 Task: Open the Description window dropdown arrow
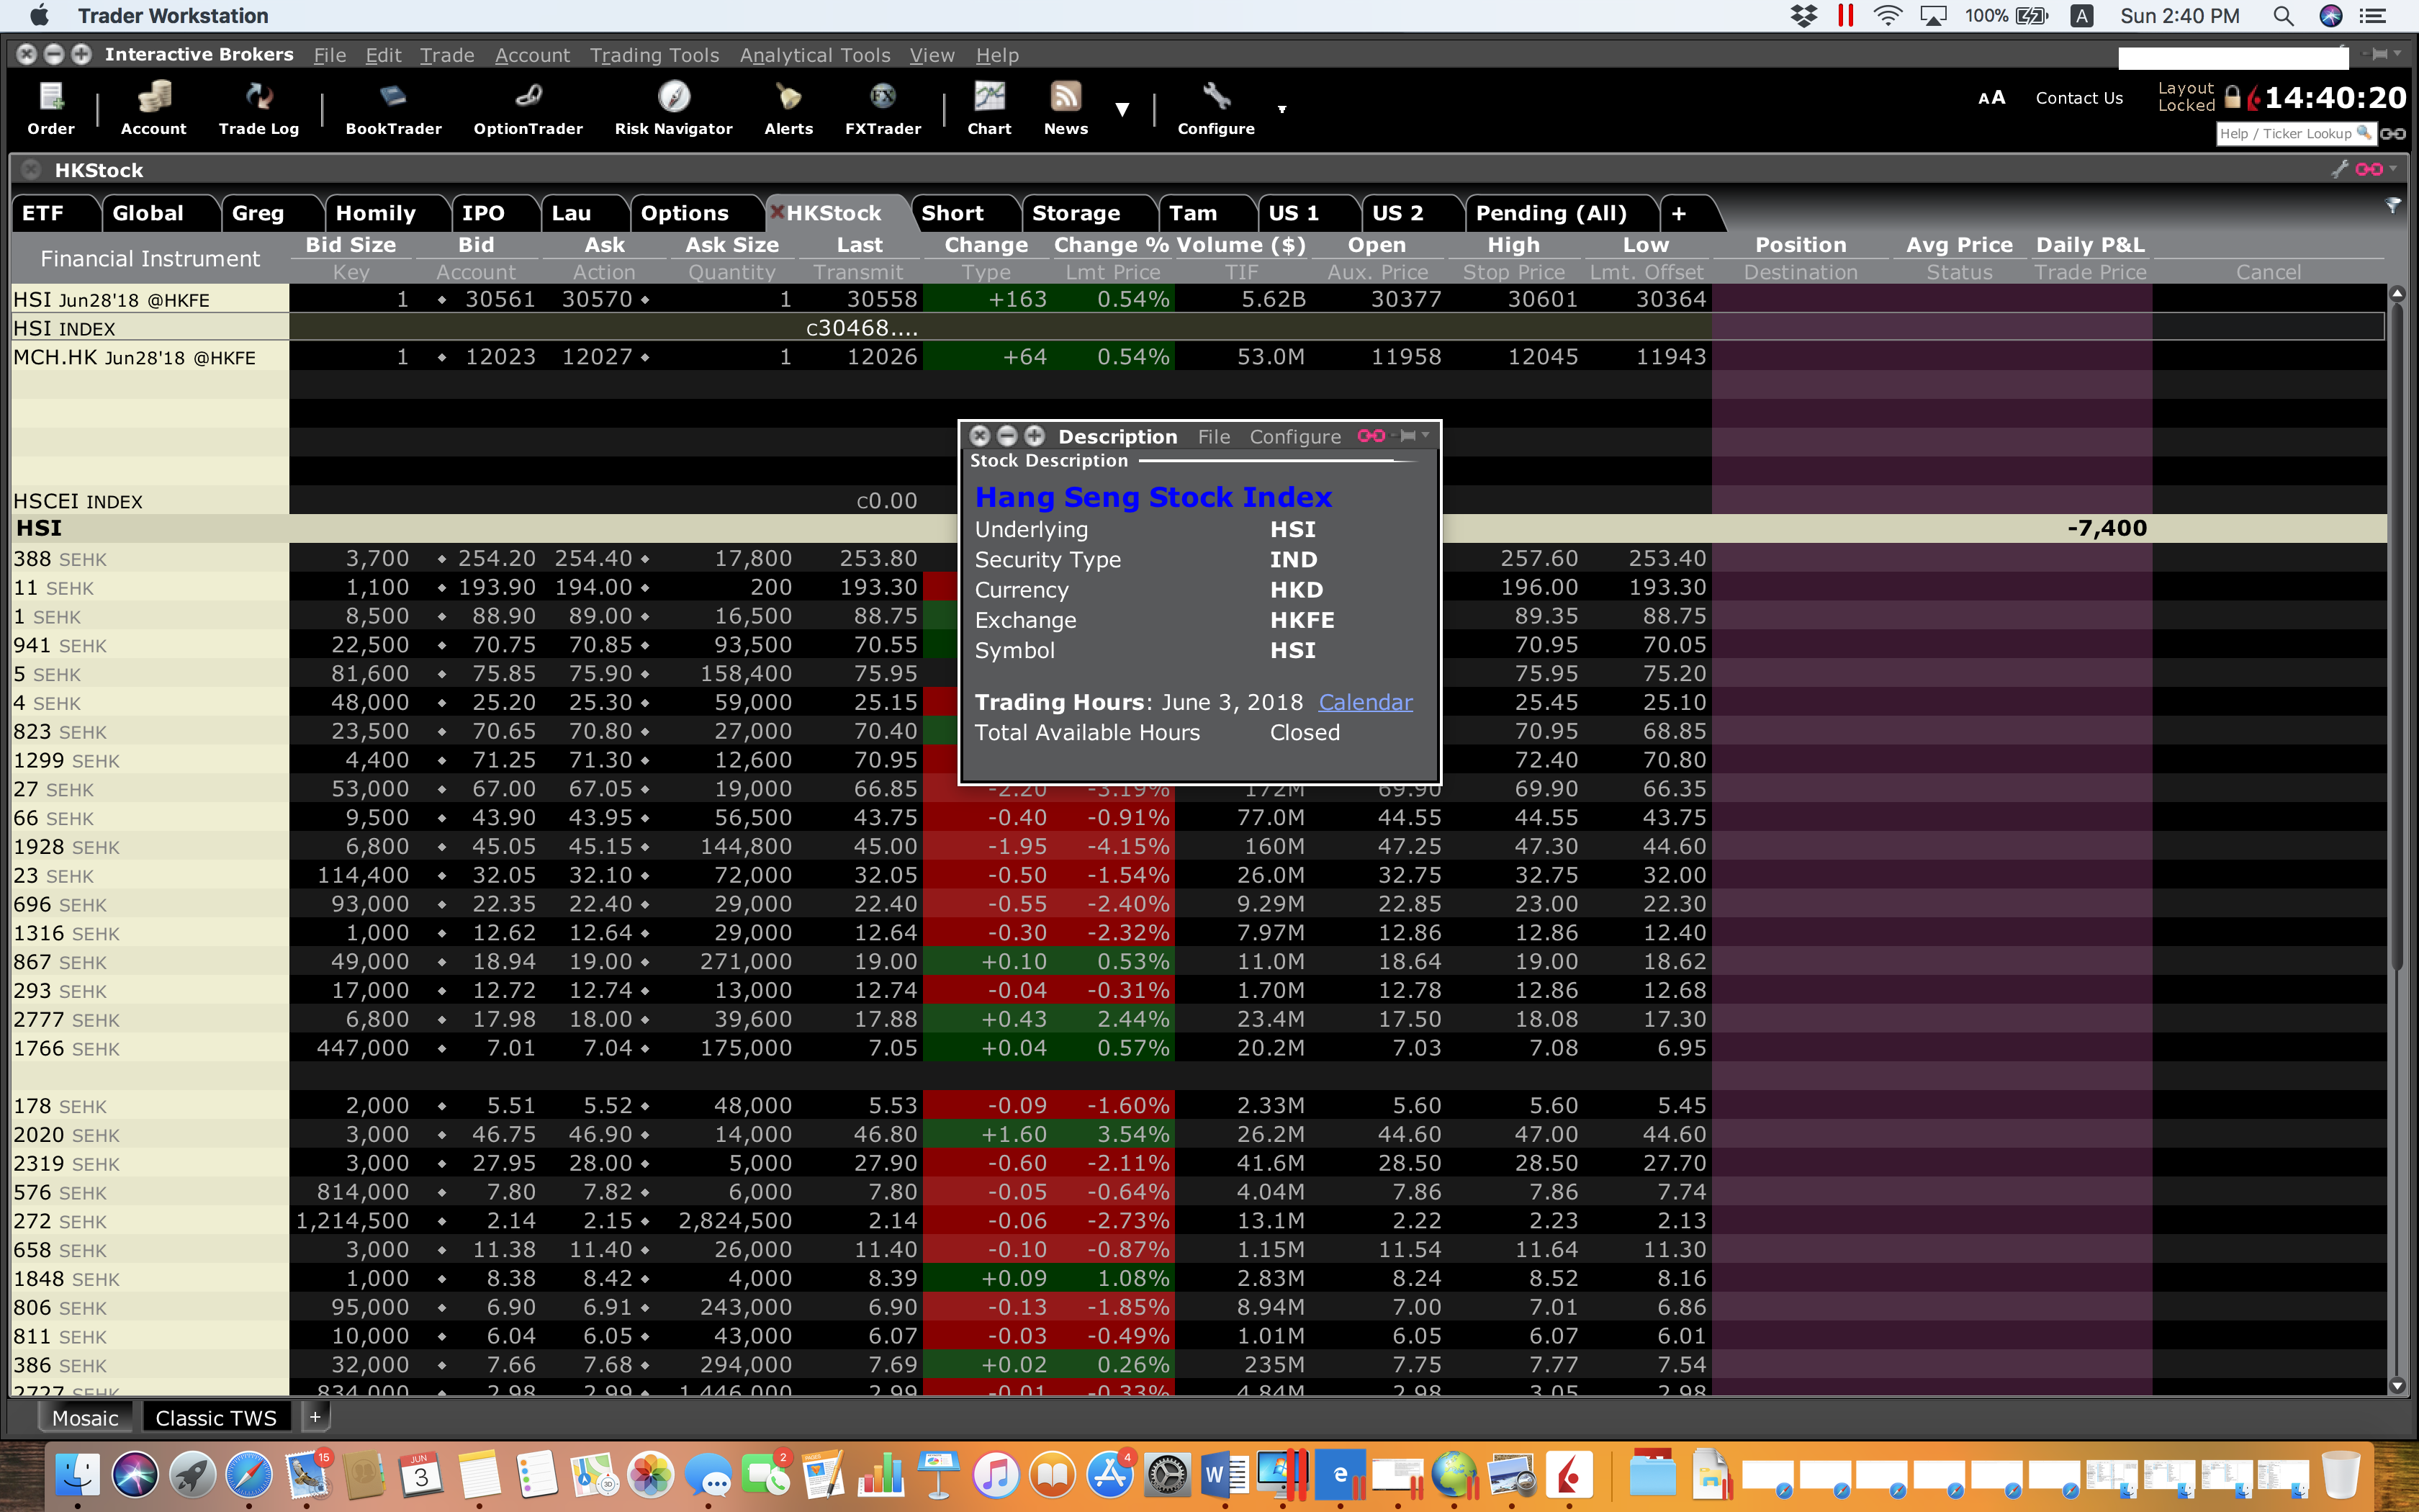tap(1425, 435)
